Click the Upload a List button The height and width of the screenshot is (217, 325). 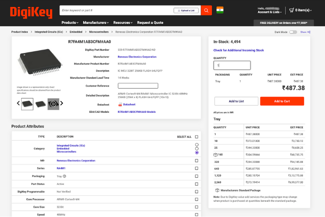click(186, 10)
